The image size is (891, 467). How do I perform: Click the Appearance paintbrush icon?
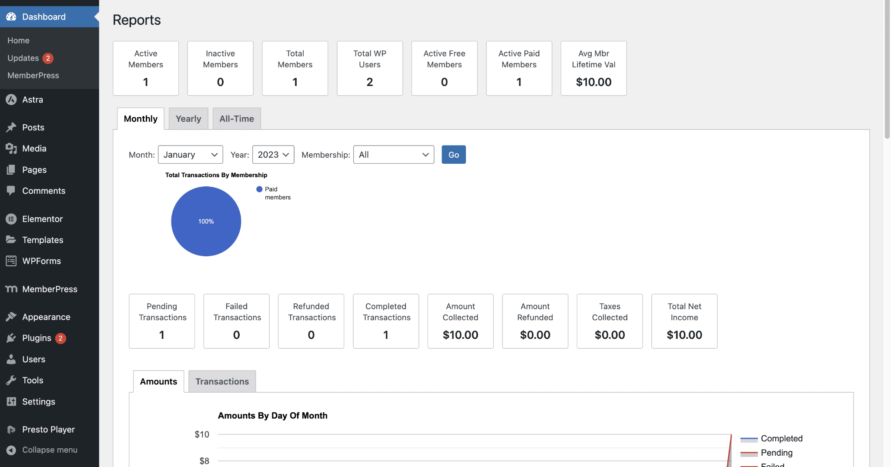point(11,317)
